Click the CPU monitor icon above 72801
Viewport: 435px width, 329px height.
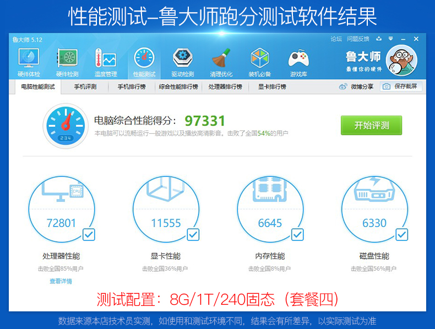point(63,190)
